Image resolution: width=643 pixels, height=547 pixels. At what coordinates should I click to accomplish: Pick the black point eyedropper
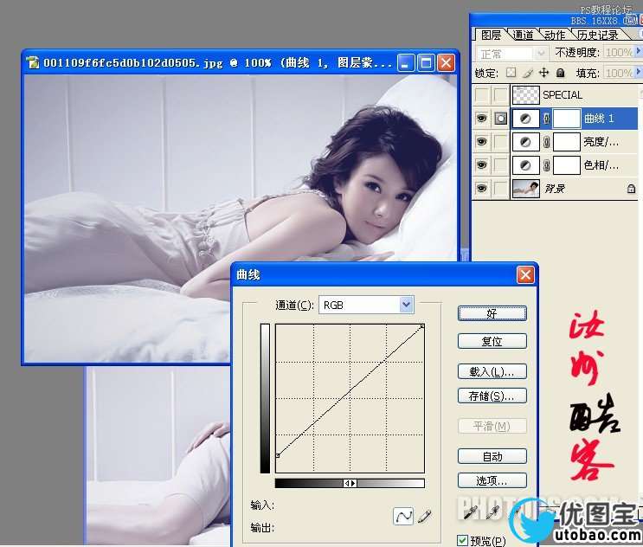471,512
